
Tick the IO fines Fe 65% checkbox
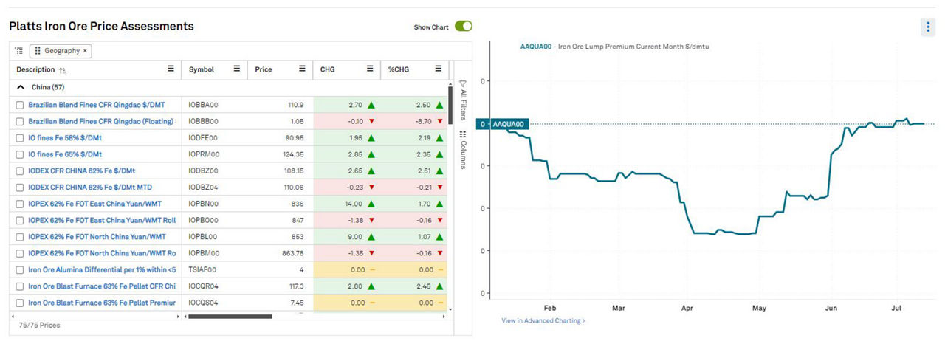(20, 154)
